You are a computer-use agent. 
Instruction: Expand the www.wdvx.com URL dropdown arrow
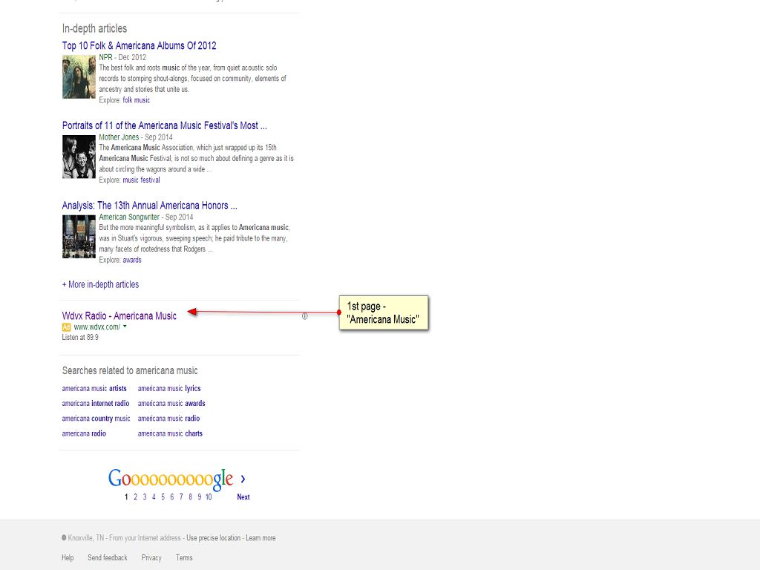click(x=125, y=327)
